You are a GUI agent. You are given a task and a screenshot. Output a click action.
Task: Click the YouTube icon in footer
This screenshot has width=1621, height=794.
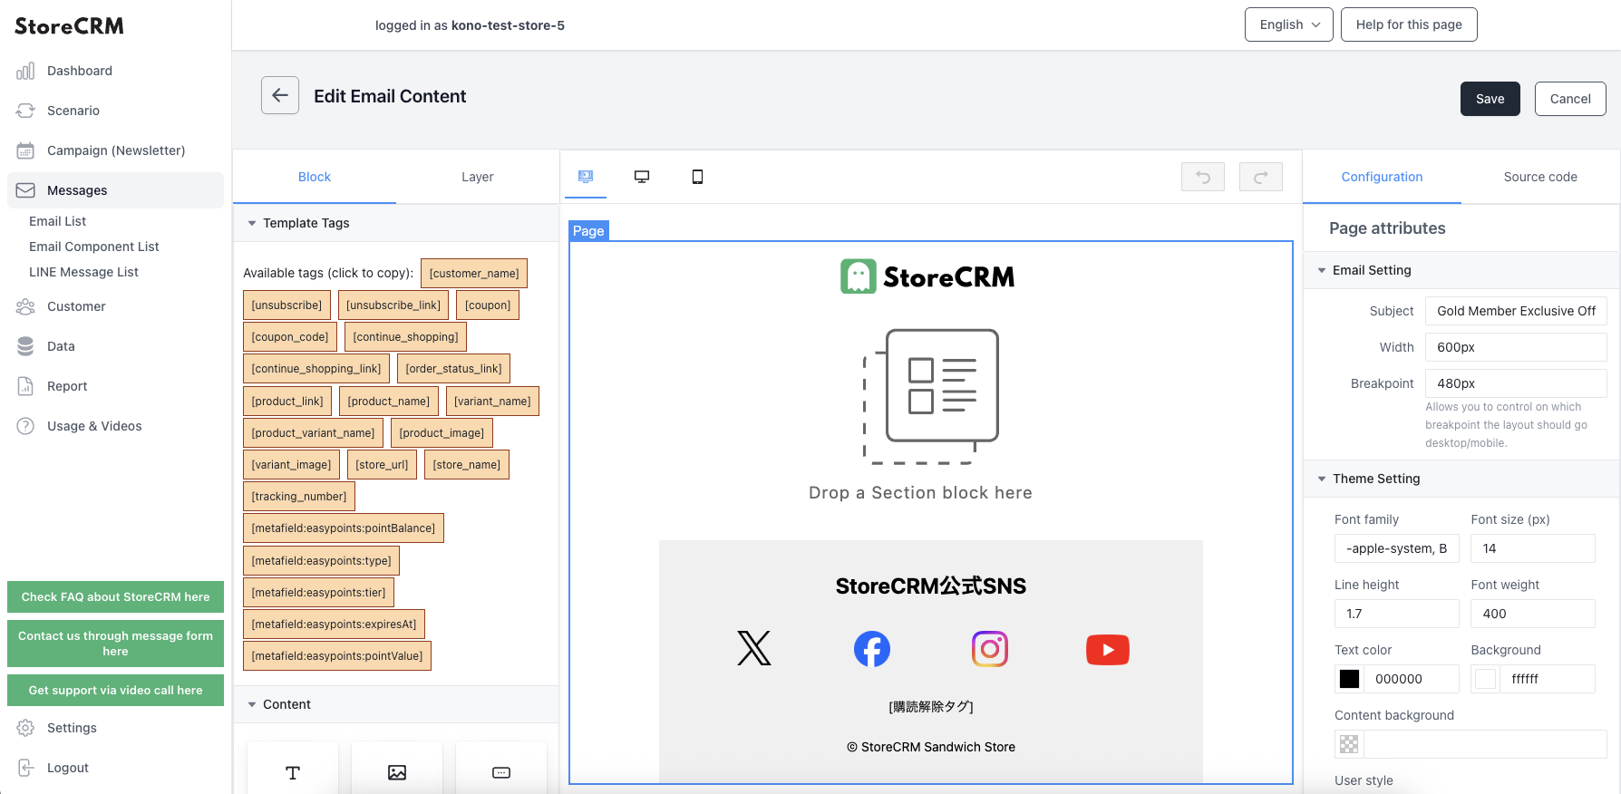(x=1108, y=649)
